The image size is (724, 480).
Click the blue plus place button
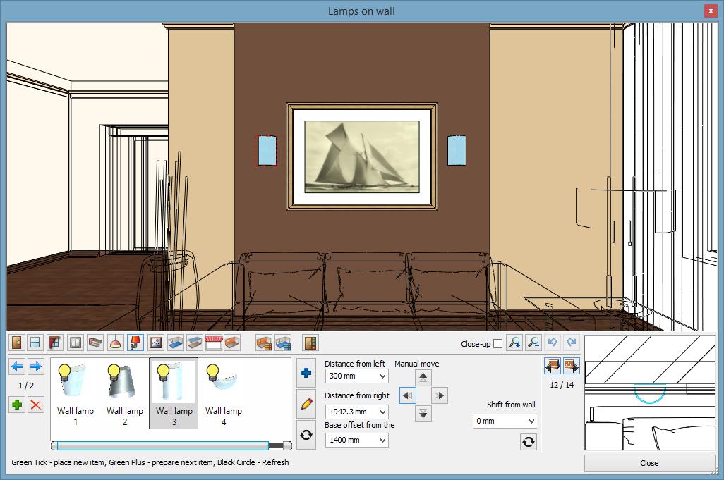point(306,373)
